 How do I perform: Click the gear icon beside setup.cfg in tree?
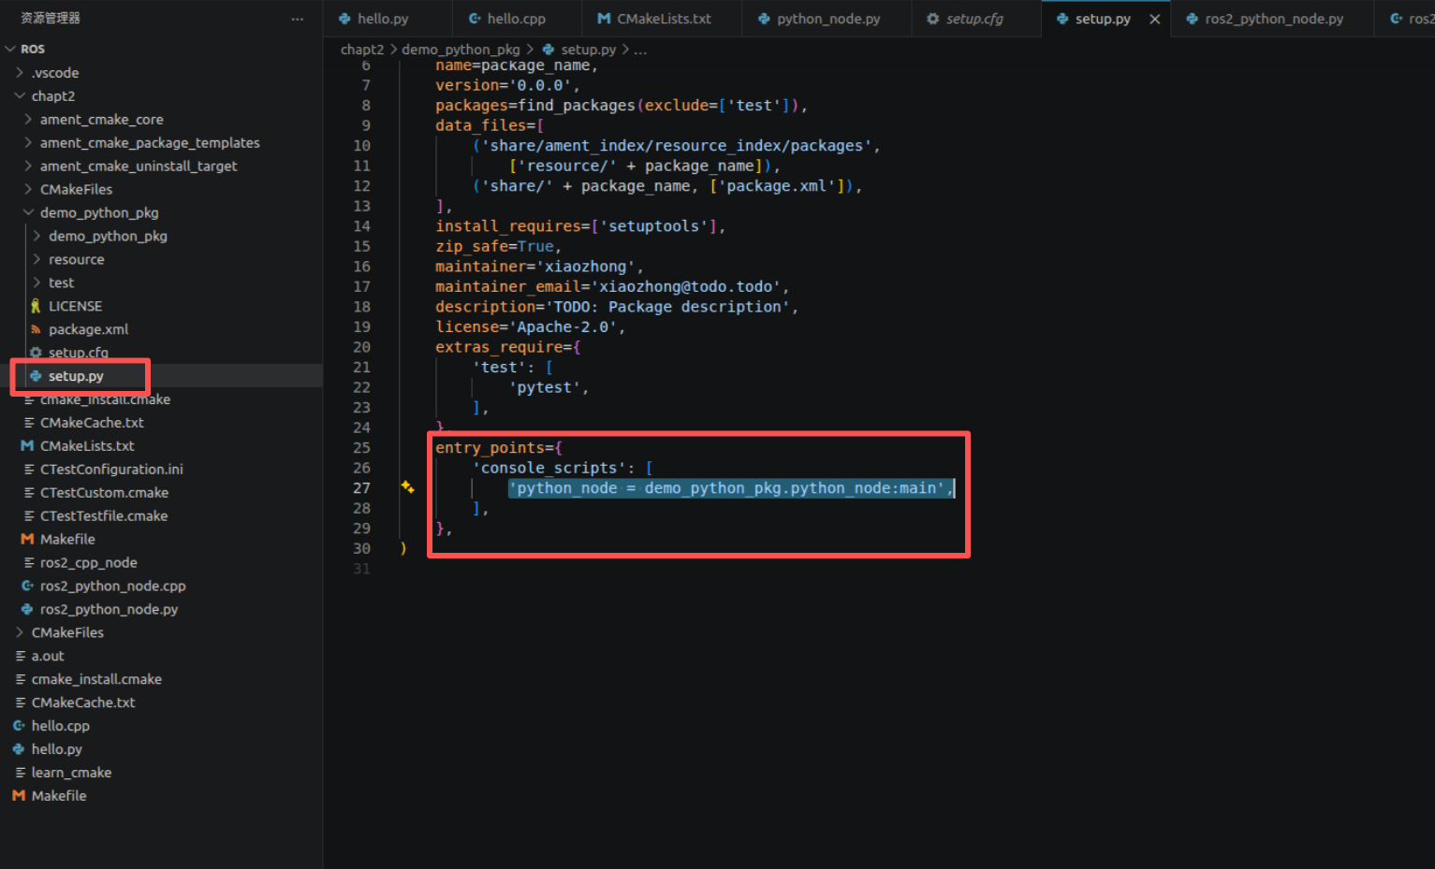tap(36, 353)
